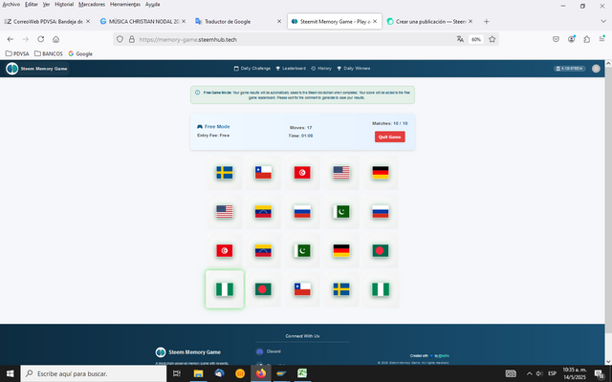The image size is (612, 382).
Task: Close the Steemit Memory Game tab
Action: tap(375, 21)
